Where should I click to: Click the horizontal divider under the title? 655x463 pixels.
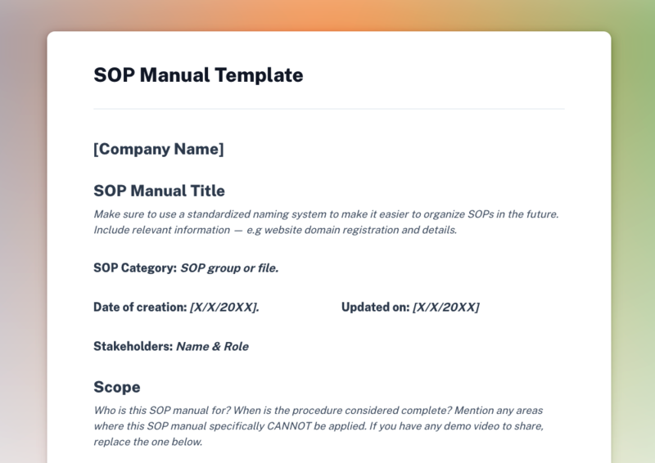click(329, 109)
